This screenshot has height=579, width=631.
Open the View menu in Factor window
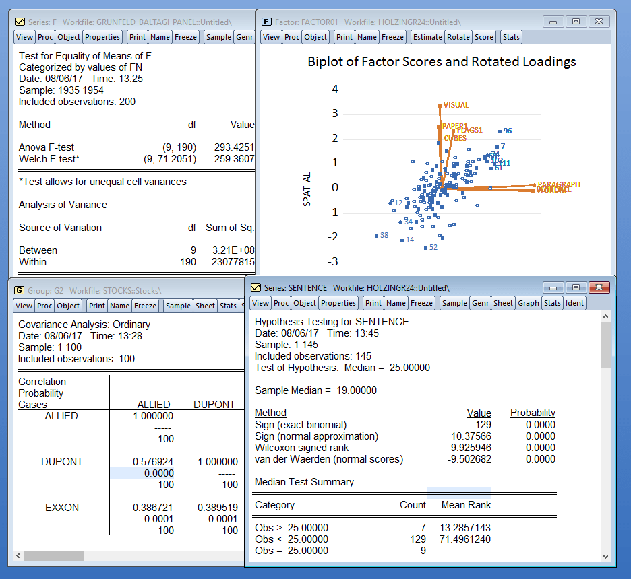click(x=271, y=37)
